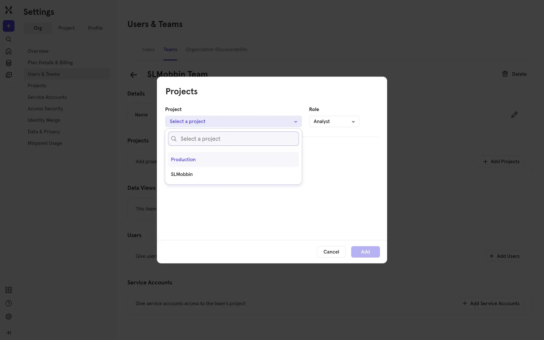This screenshot has width=544, height=340.
Task: Click the Add button in Projects dialog
Action: (365, 252)
